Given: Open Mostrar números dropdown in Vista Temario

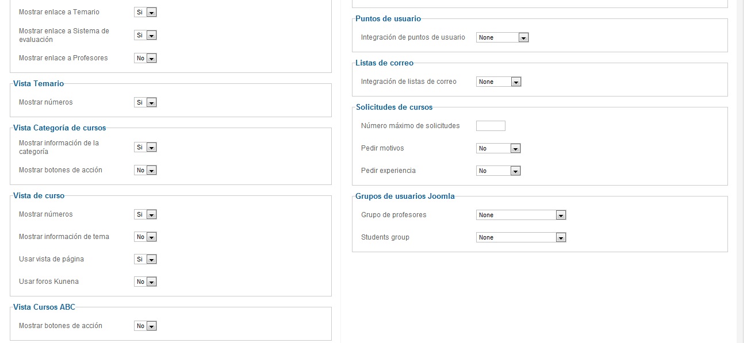Looking at the screenshot, I should pos(145,102).
